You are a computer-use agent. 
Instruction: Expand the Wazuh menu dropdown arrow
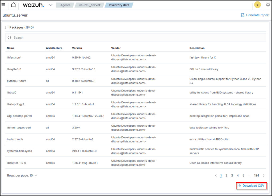pyautogui.click(x=51, y=5)
